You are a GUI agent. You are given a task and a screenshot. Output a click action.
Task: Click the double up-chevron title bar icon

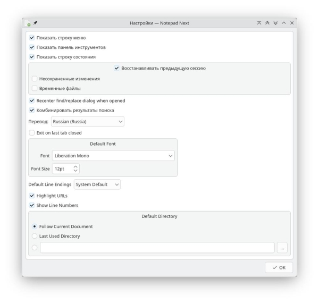point(267,23)
